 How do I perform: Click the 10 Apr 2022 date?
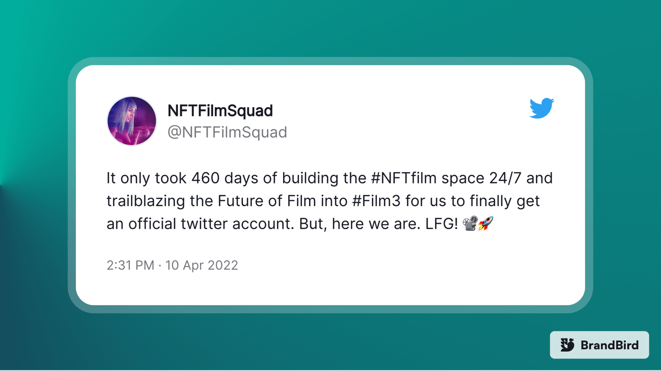coord(201,265)
